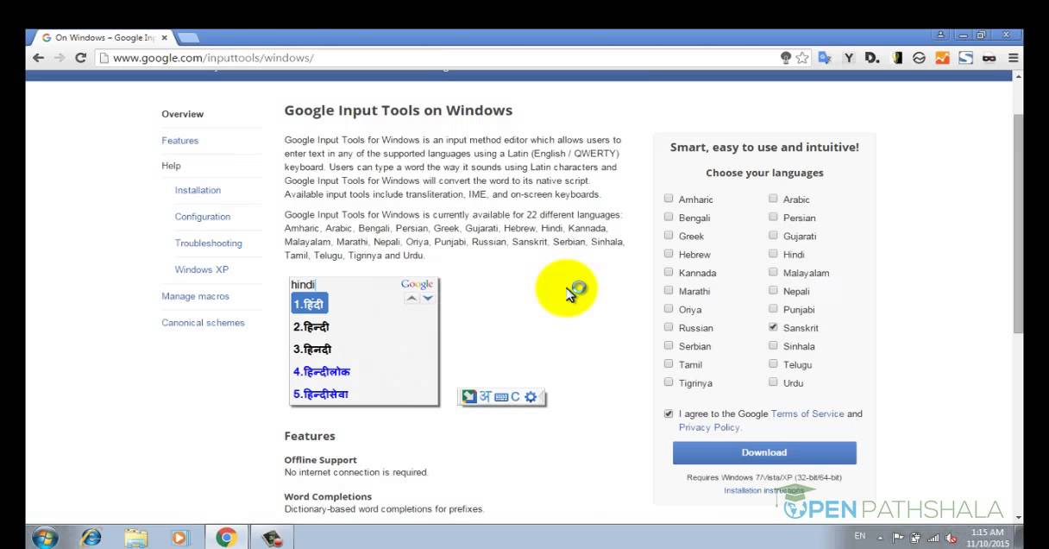
Task: Open the Privacy Policy link
Action: (x=709, y=427)
